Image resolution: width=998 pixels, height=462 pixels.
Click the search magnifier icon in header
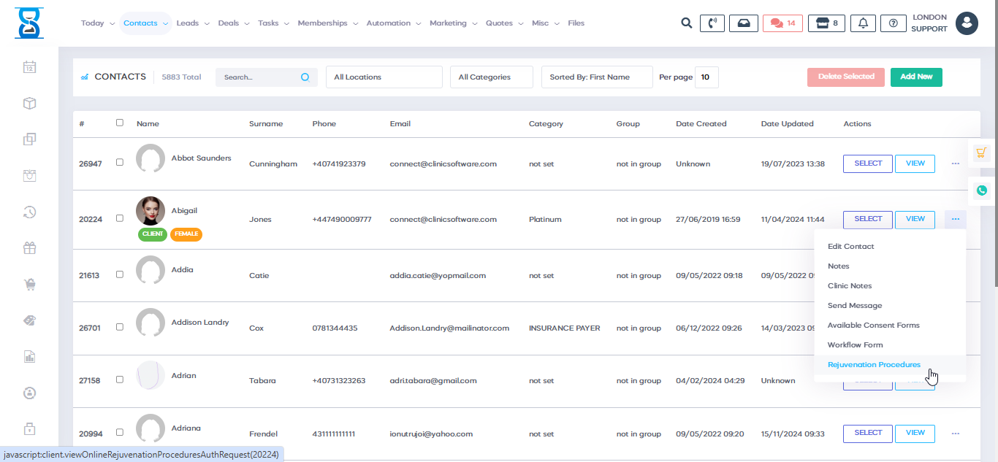[686, 23]
